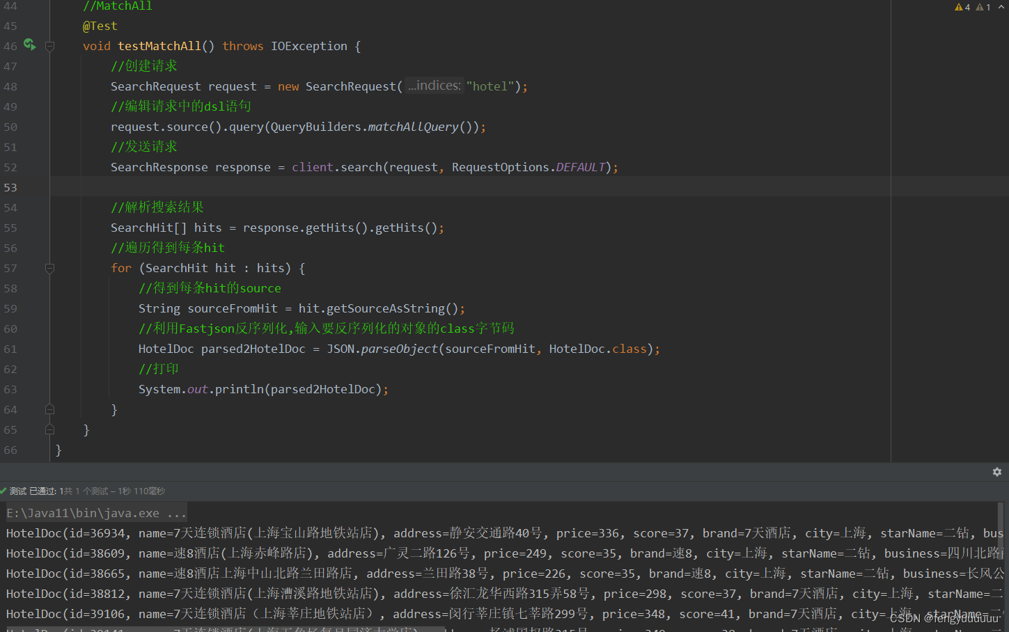Viewport: 1009px width, 632px height.
Task: Click the class keyword on line 61
Action: click(629, 349)
